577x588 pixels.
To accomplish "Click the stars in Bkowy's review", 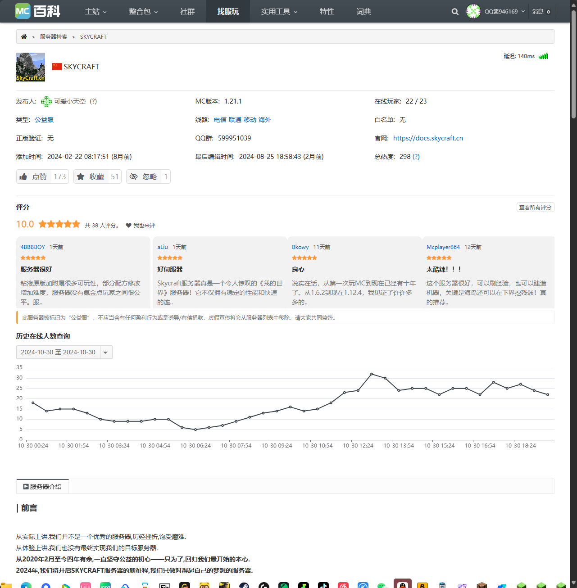I will tap(304, 258).
